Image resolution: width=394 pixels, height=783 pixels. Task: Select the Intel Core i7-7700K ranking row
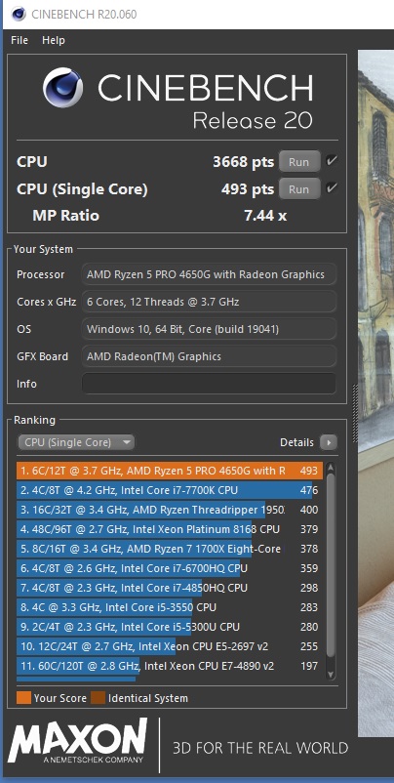[x=170, y=490]
